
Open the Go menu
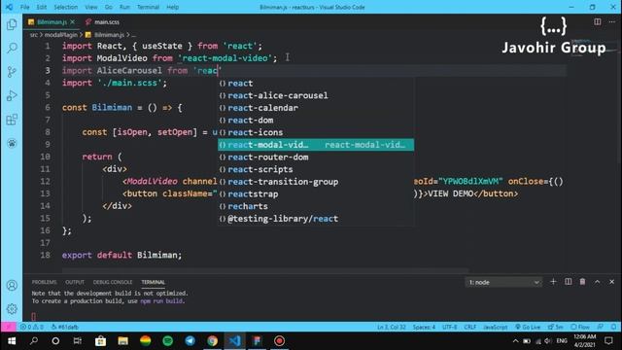point(108,7)
